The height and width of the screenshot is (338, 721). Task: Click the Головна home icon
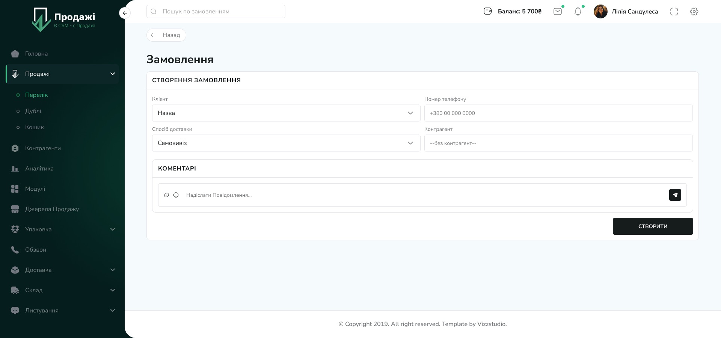point(15,54)
